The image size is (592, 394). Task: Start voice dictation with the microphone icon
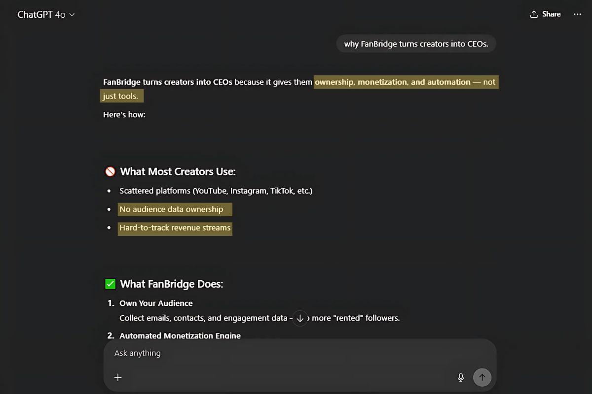tap(461, 377)
